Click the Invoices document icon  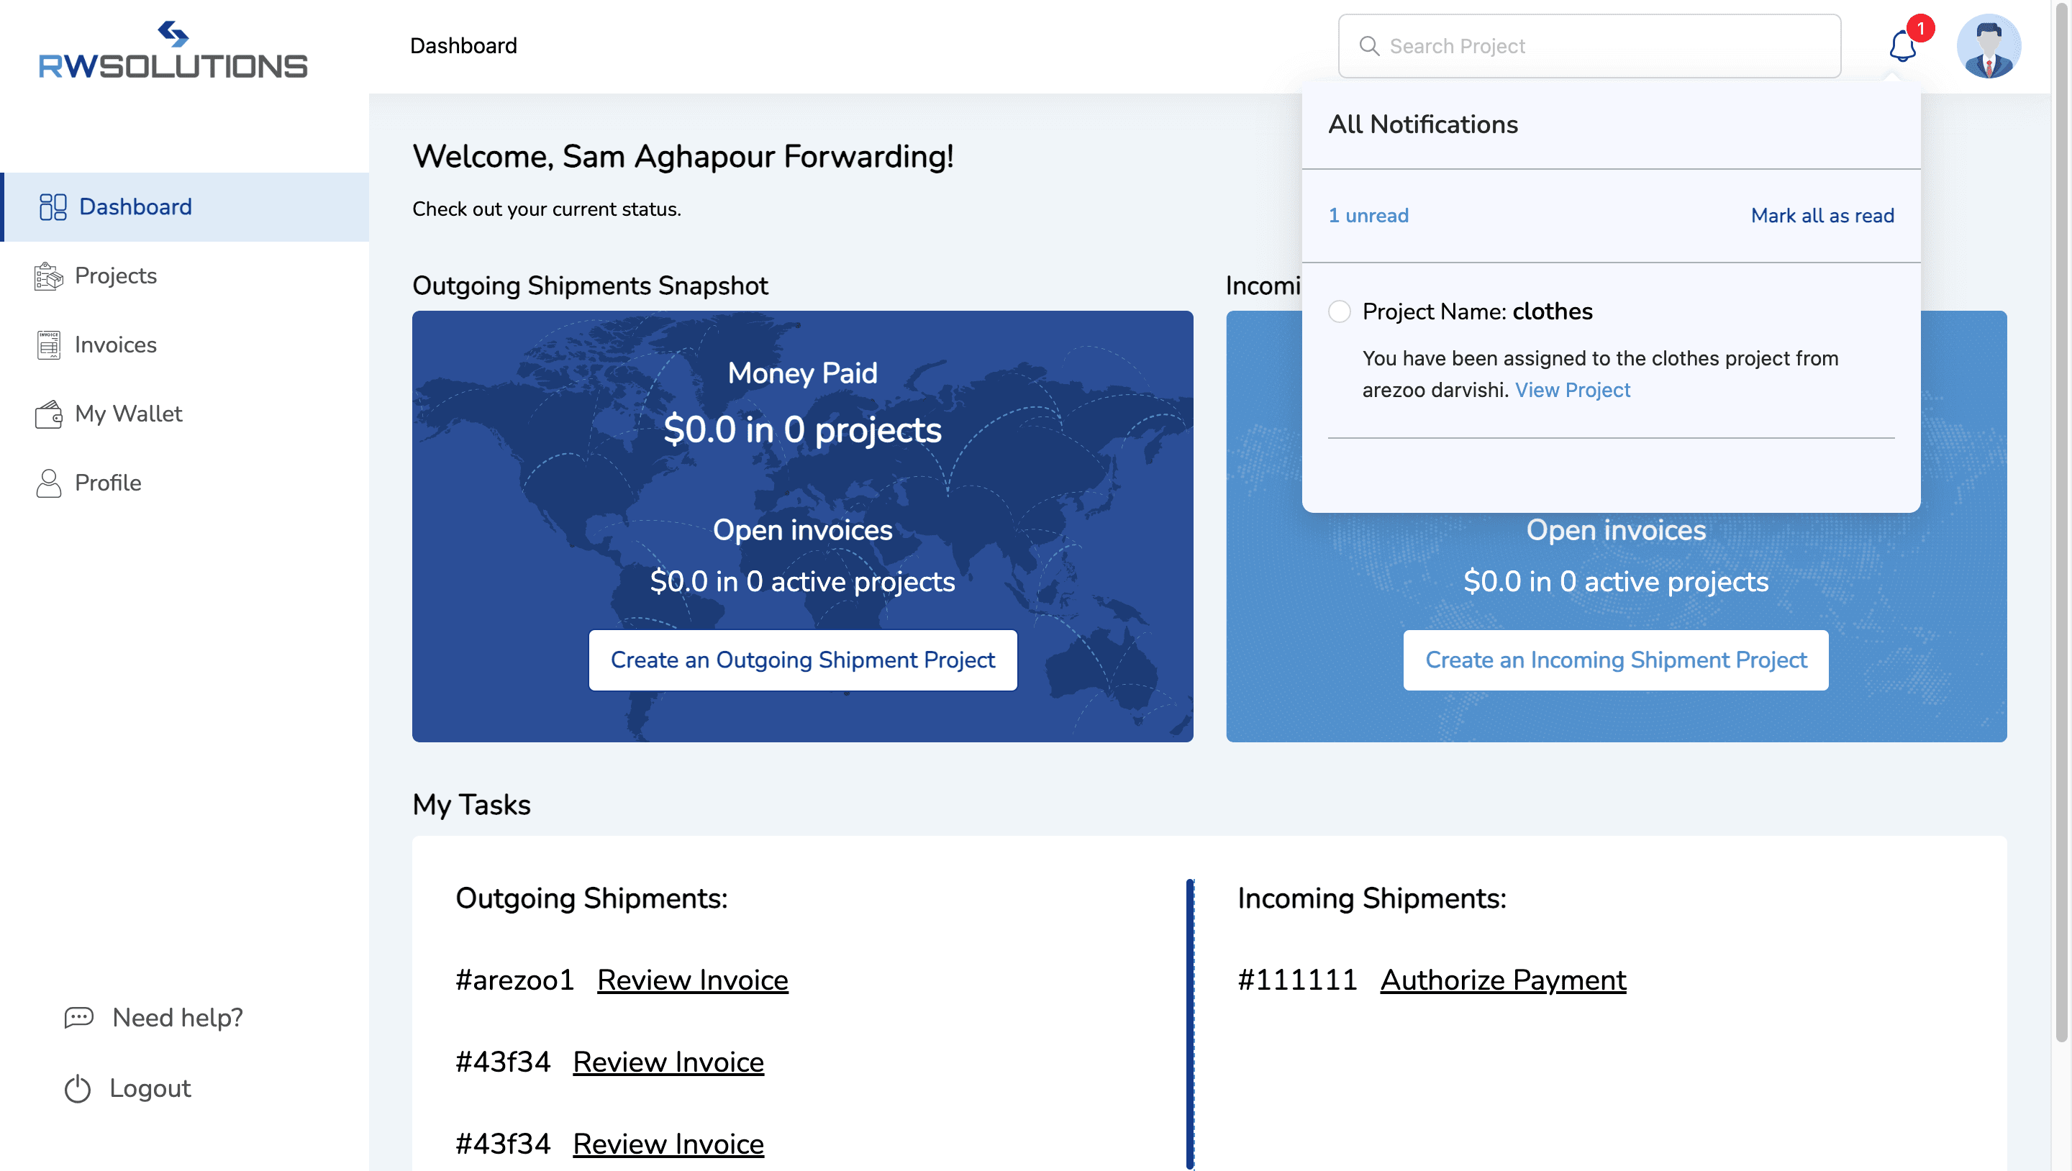click(48, 345)
